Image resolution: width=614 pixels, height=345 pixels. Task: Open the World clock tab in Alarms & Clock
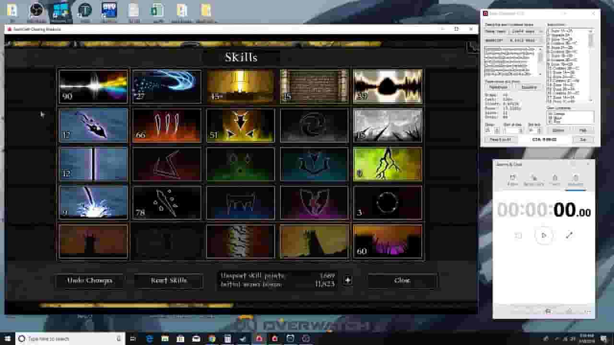pos(533,180)
